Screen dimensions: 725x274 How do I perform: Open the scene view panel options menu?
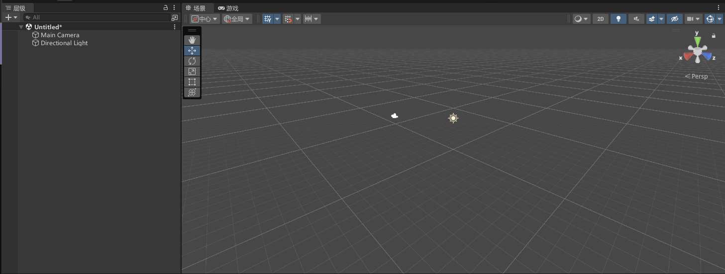719,8
